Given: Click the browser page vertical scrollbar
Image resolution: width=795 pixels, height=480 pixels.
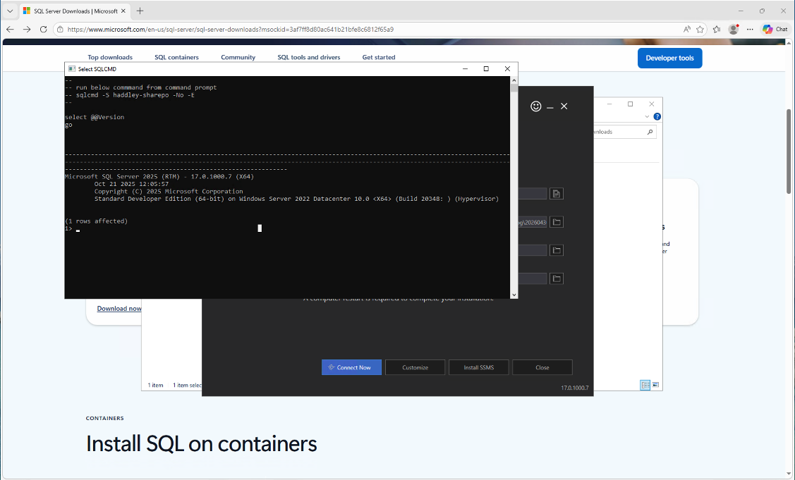Looking at the screenshot, I should [789, 151].
